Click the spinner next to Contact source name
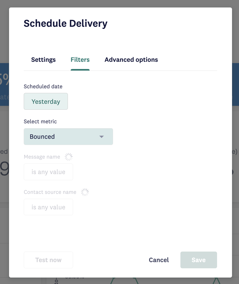Image resolution: width=239 pixels, height=284 pixels. (85, 192)
